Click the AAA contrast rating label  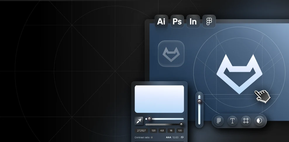(168, 137)
